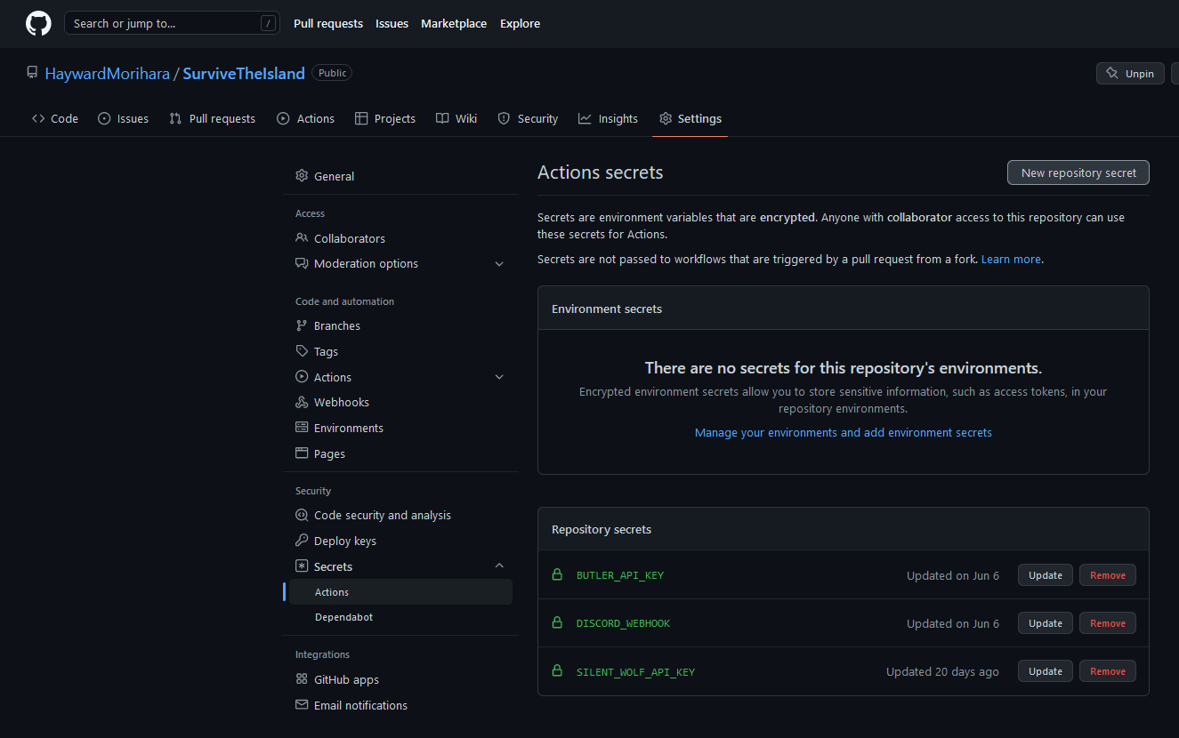Click New repository secret button
Image resolution: width=1179 pixels, height=738 pixels.
[x=1078, y=172]
